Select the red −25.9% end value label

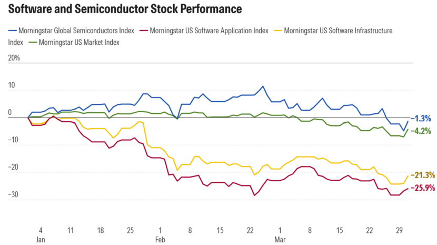pos(422,188)
